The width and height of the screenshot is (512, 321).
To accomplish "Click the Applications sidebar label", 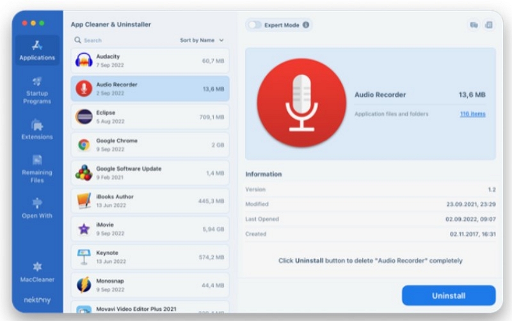I will pos(37,58).
